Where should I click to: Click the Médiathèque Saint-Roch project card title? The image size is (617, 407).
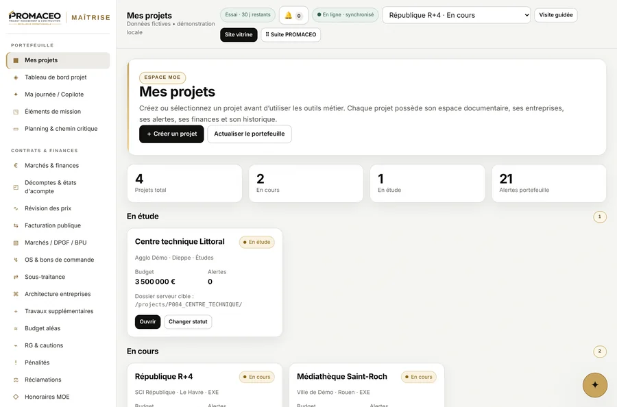tap(342, 377)
